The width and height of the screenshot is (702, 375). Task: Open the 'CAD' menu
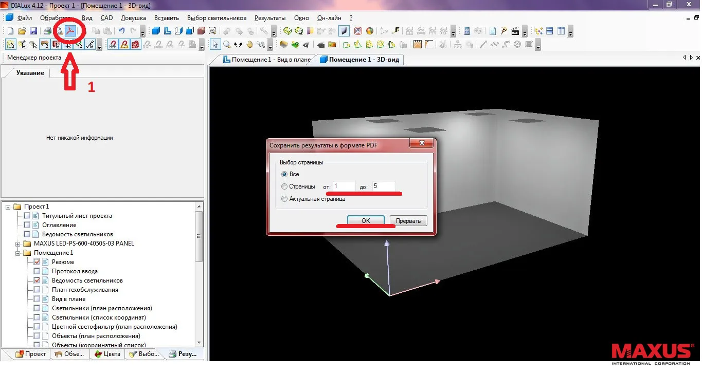coord(106,18)
